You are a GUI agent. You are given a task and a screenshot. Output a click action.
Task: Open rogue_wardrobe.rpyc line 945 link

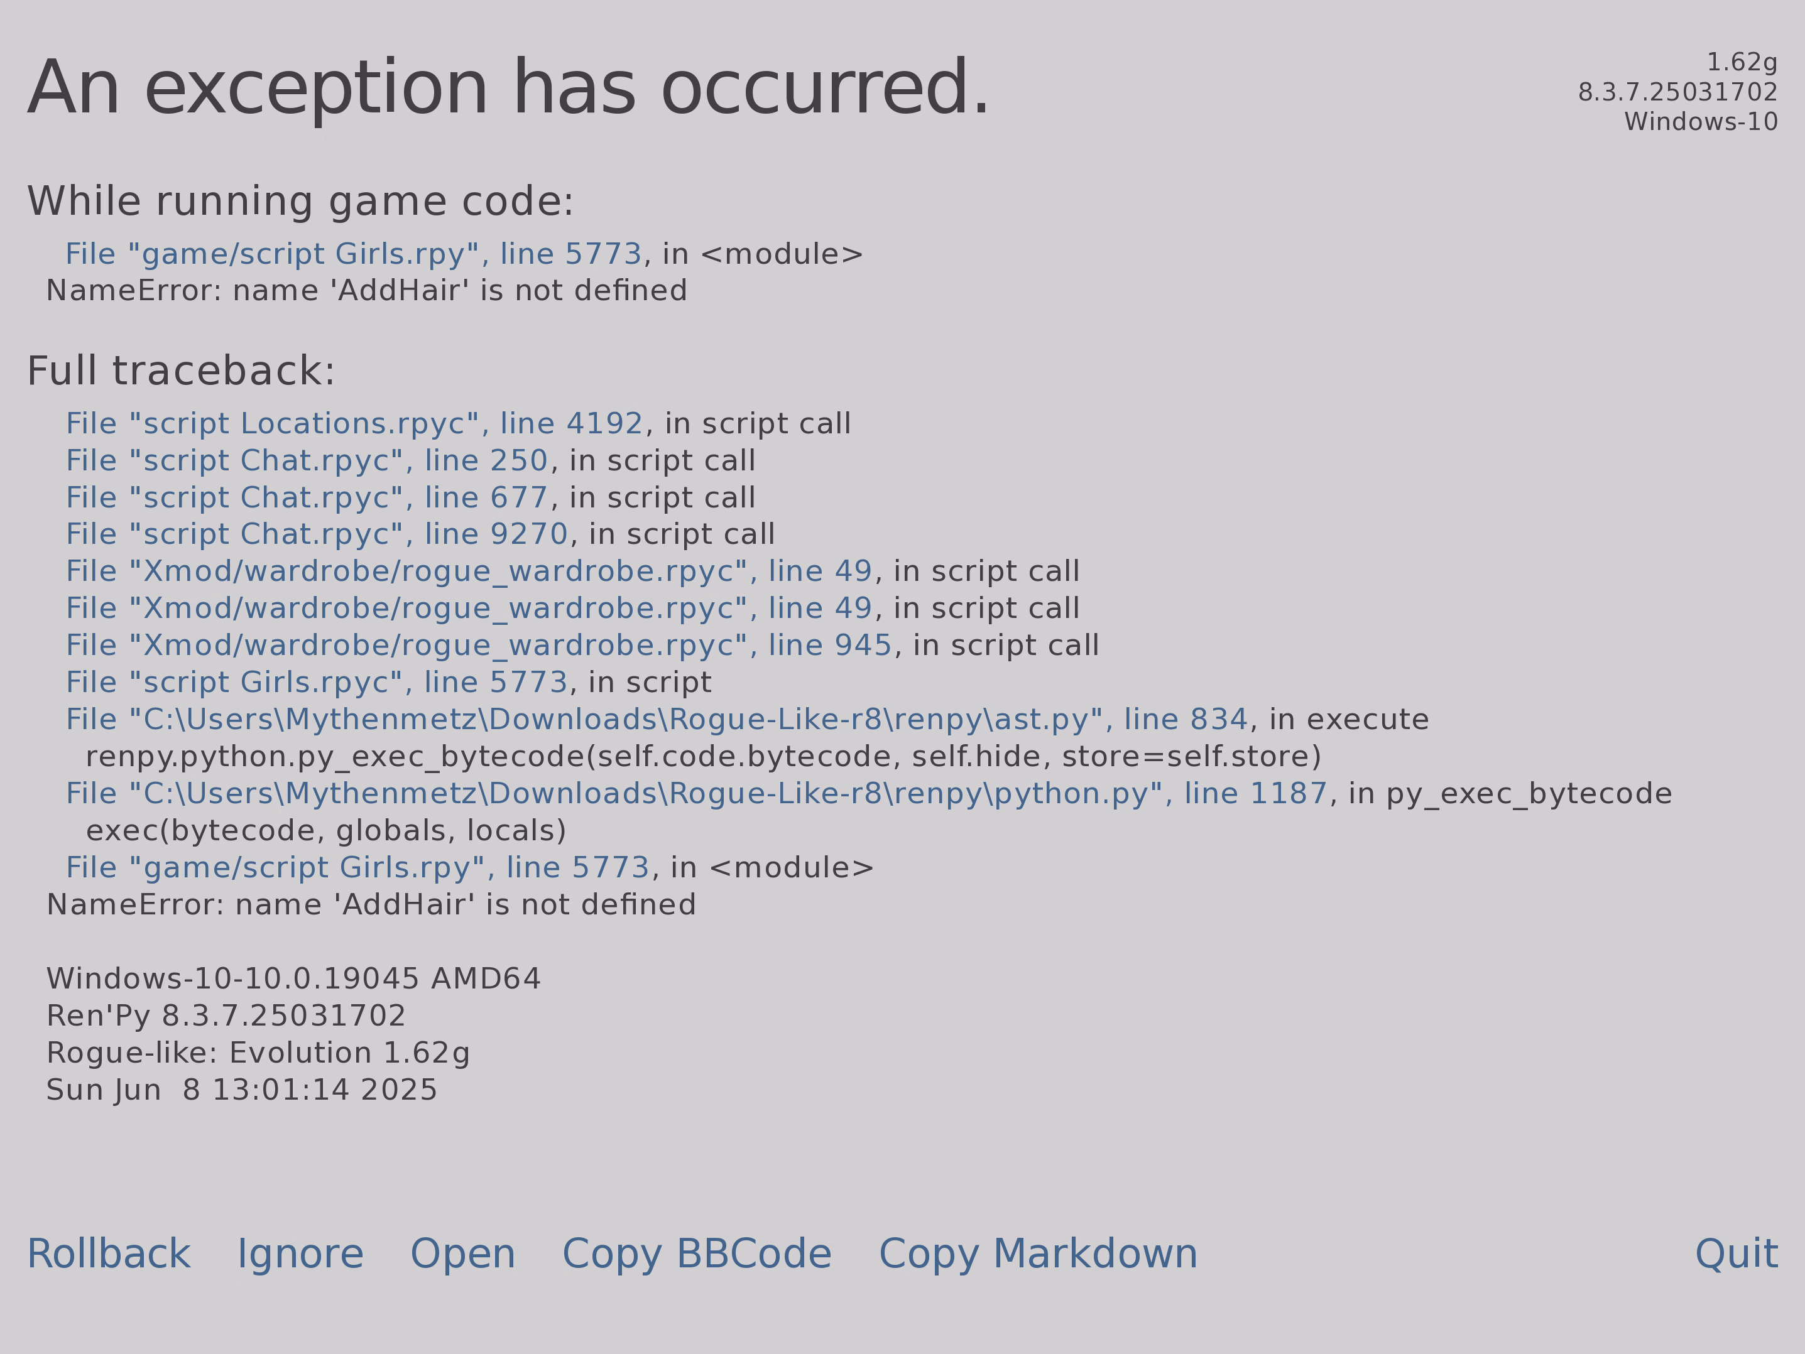point(479,645)
